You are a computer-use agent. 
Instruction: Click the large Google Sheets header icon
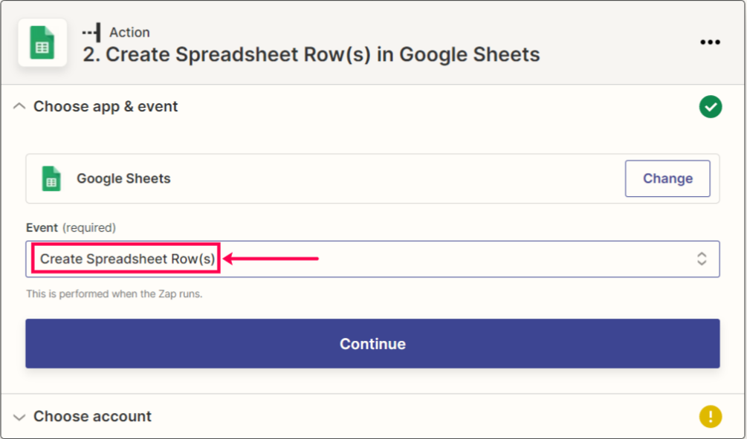[42, 42]
